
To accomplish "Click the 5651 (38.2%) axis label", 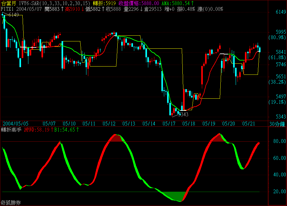I will [x=277, y=79].
